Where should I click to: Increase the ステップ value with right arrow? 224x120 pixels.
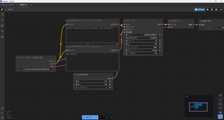coord(160,41)
